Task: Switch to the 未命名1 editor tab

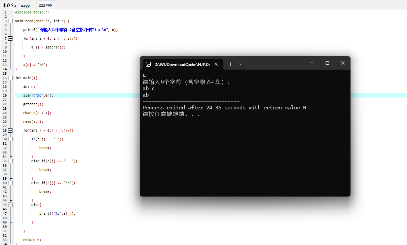Action: coord(9,5)
